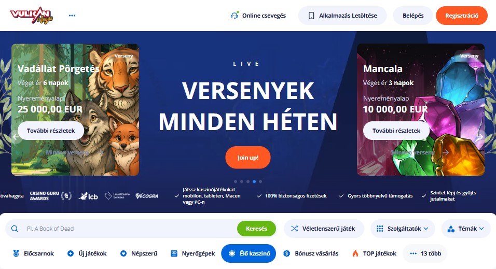496x269 pixels.
Task: Select the first carousel dot
Action: coord(236,181)
